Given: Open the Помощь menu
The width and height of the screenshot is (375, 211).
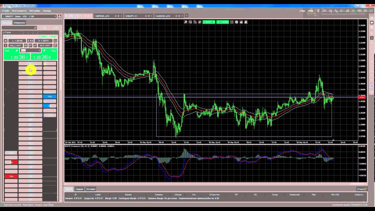Looking at the screenshot, I should coord(47,11).
